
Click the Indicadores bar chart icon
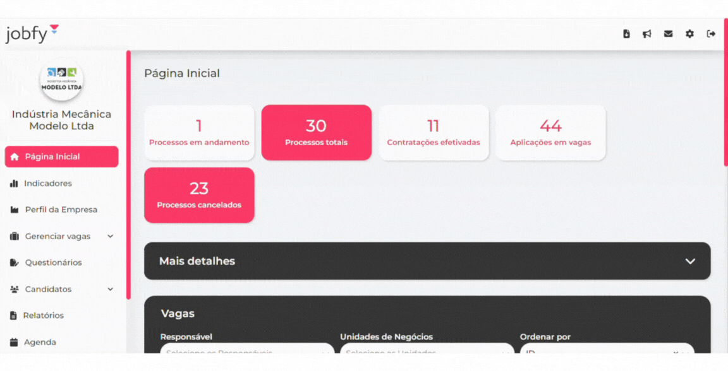click(14, 184)
